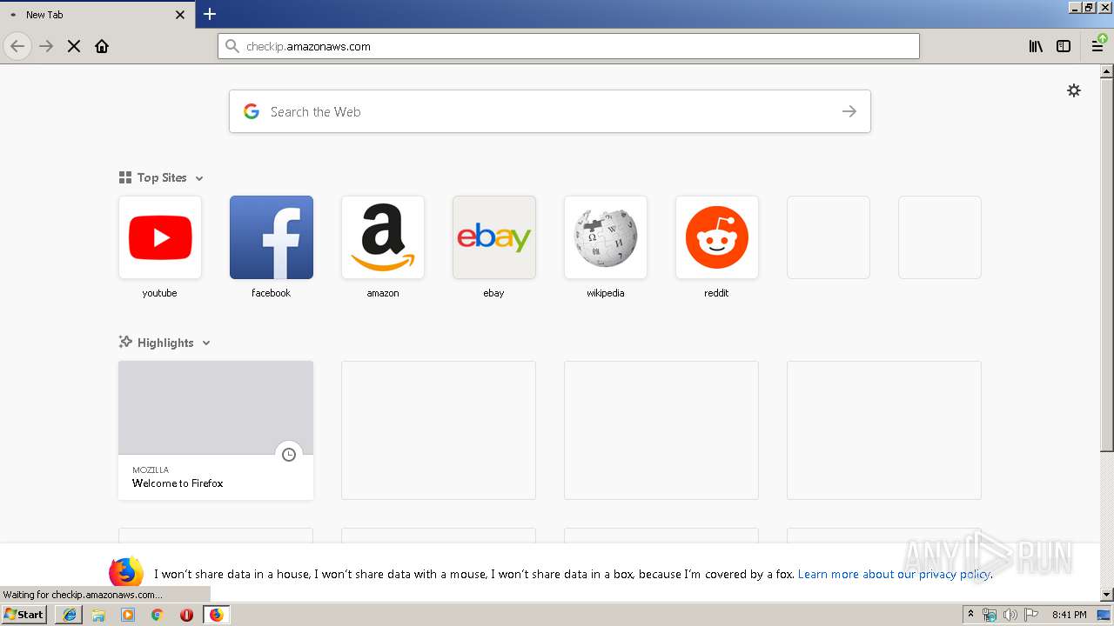This screenshot has width=1114, height=626.
Task: Open new tab preferences gear
Action: (1074, 90)
